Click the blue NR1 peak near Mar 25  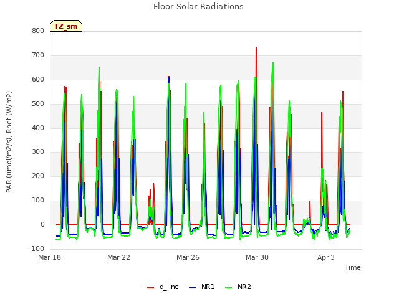pos(169,77)
